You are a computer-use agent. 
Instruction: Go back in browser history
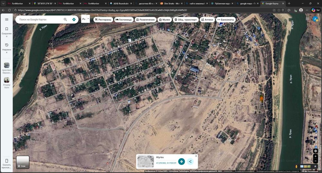(x=3, y=10)
